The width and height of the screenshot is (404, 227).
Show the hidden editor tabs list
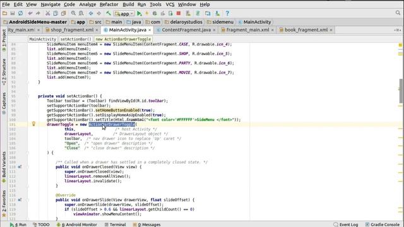397,30
